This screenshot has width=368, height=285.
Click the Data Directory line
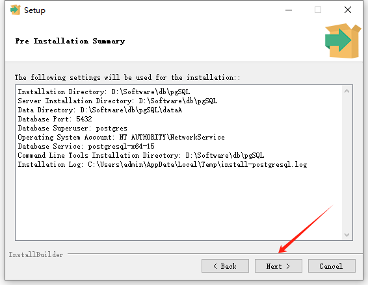(100, 110)
